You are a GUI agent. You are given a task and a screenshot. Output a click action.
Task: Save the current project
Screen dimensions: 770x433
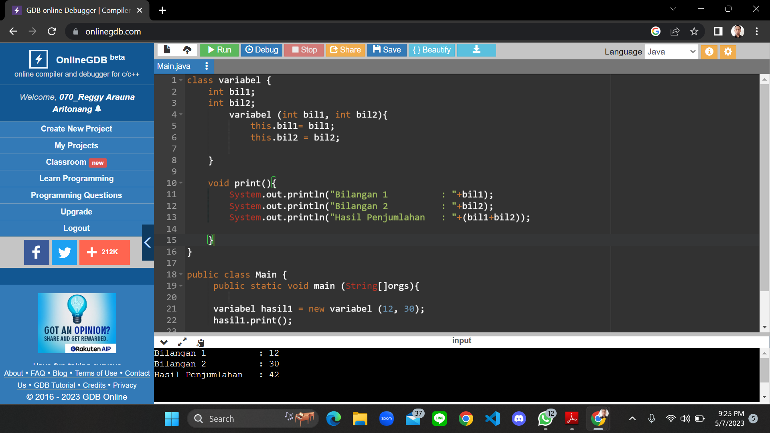(x=386, y=50)
